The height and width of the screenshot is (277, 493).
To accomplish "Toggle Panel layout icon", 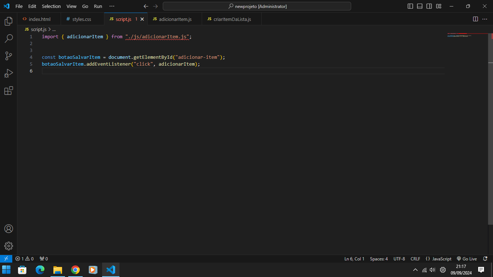I will (x=420, y=6).
